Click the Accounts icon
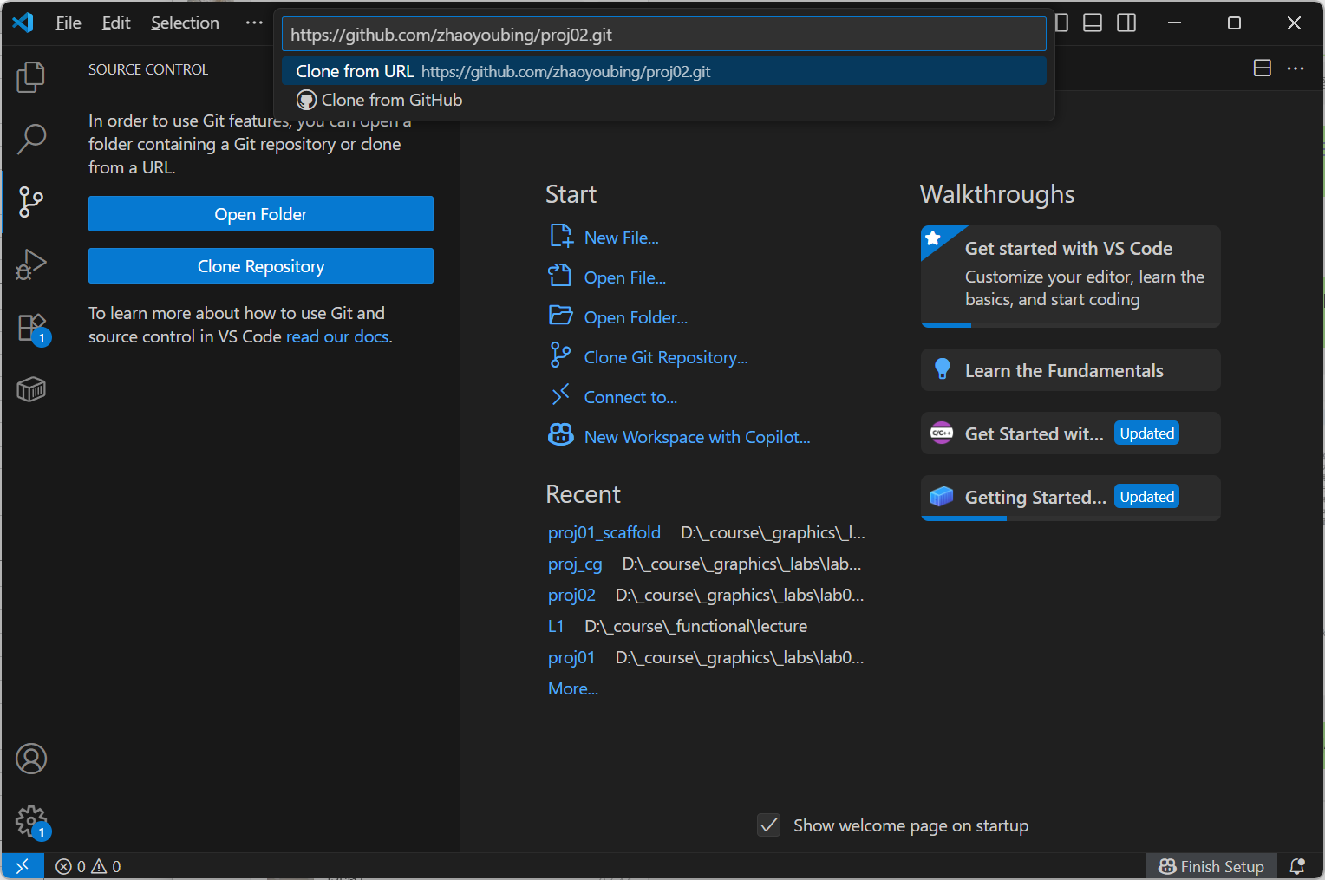This screenshot has width=1325, height=880. [x=31, y=759]
